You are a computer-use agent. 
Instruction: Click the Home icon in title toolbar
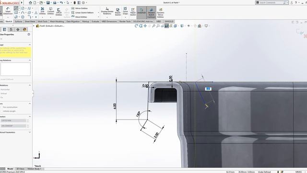click(30, 2)
